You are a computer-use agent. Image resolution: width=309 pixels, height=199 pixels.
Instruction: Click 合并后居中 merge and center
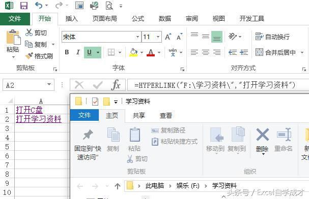coord(275,52)
